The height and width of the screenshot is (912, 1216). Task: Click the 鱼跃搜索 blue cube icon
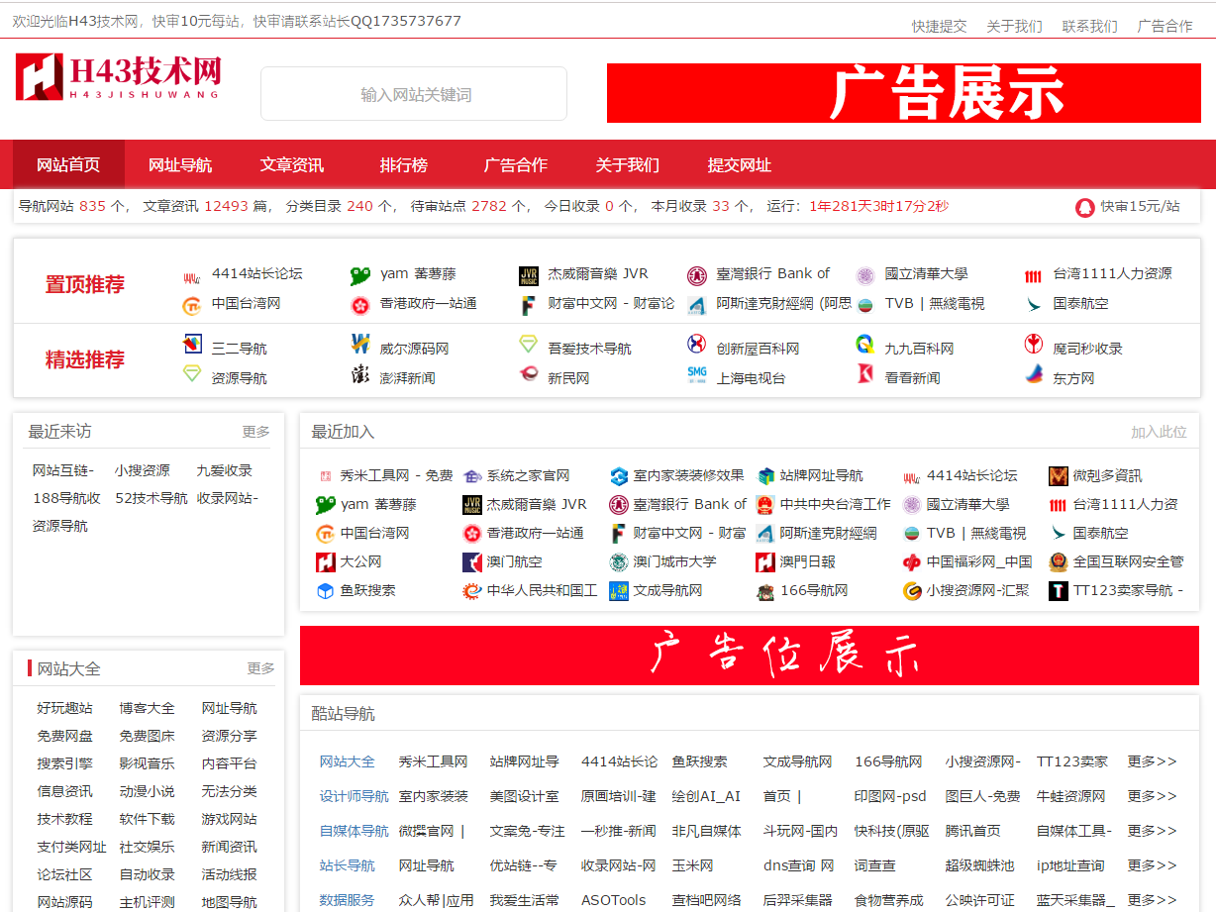coord(325,591)
